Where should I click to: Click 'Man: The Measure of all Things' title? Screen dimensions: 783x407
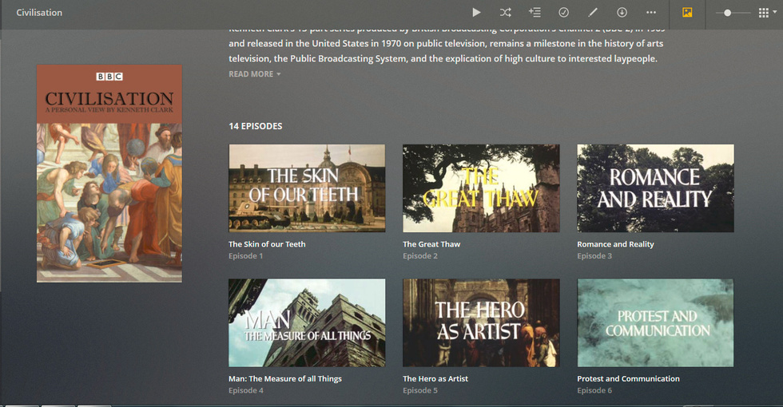tap(285, 378)
